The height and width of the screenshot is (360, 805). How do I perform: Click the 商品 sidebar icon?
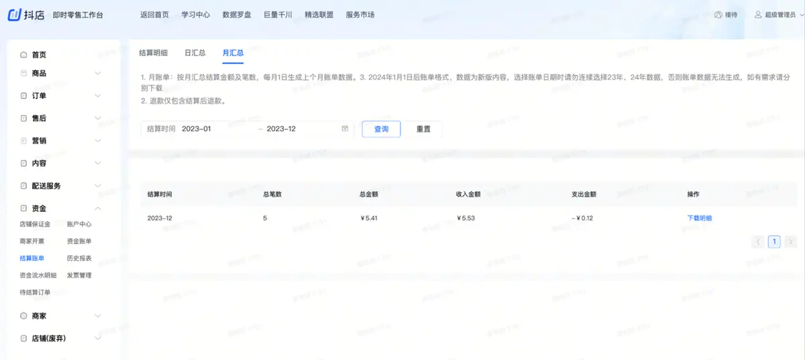coord(24,73)
